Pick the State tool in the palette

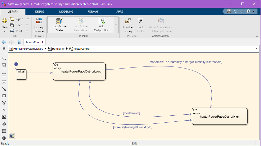point(4,75)
